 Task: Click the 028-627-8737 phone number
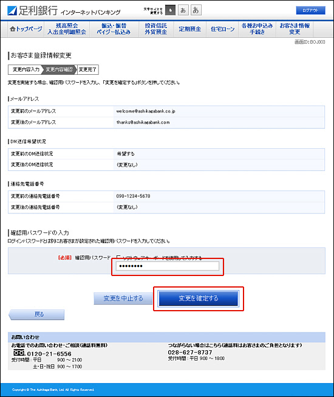pyautogui.click(x=190, y=352)
